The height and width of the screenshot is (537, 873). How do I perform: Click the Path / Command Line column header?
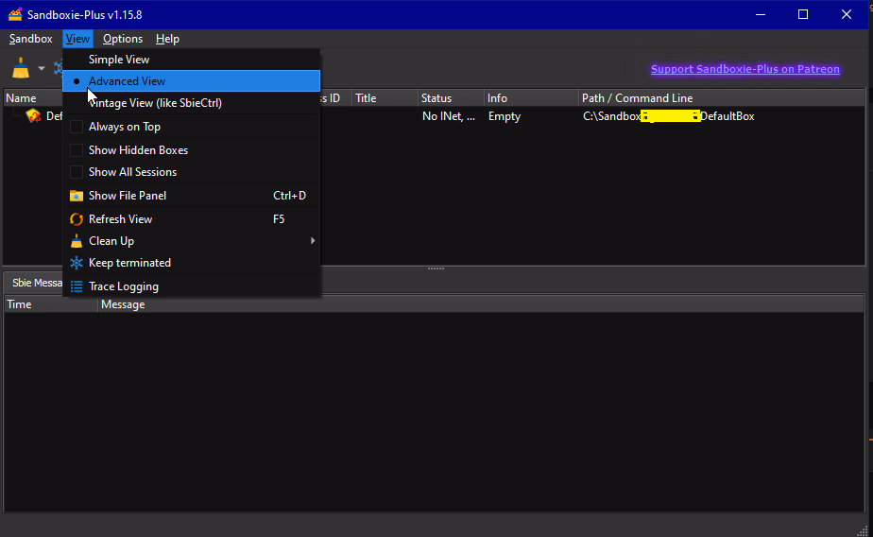click(637, 98)
